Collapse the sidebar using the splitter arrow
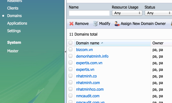This screenshot has width=172, height=103. [x=66, y=52]
